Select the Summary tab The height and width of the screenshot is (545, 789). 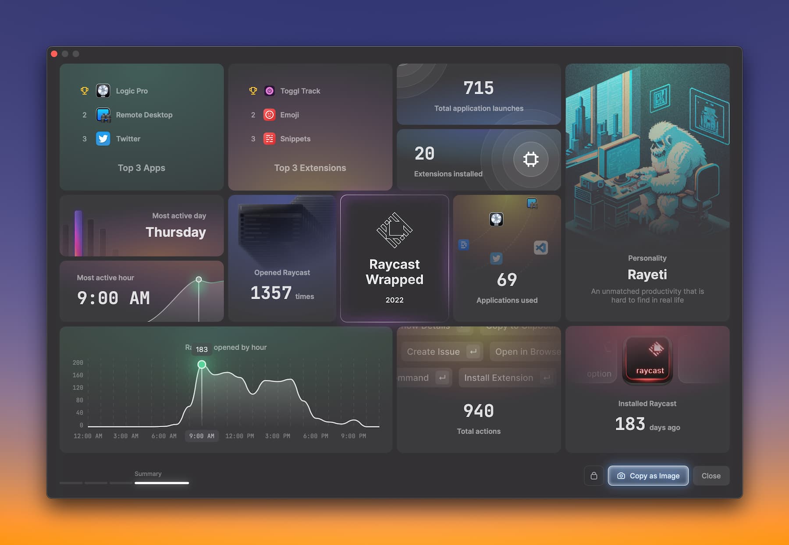(x=162, y=478)
